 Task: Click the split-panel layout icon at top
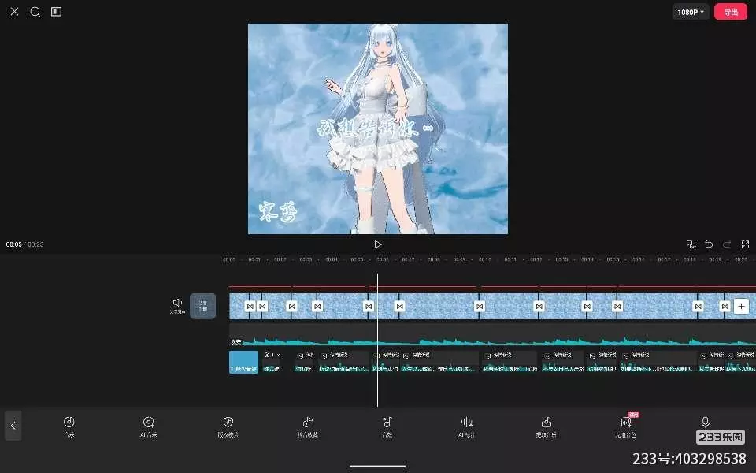click(57, 12)
